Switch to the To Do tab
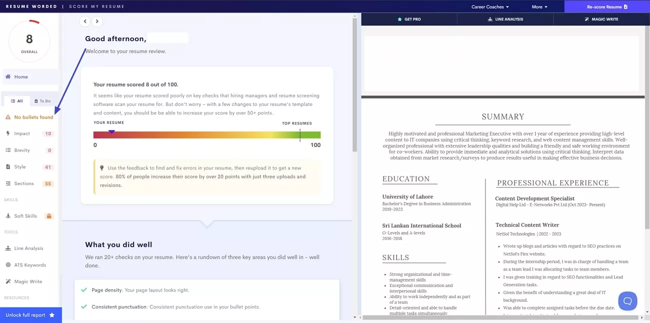 tap(42, 100)
